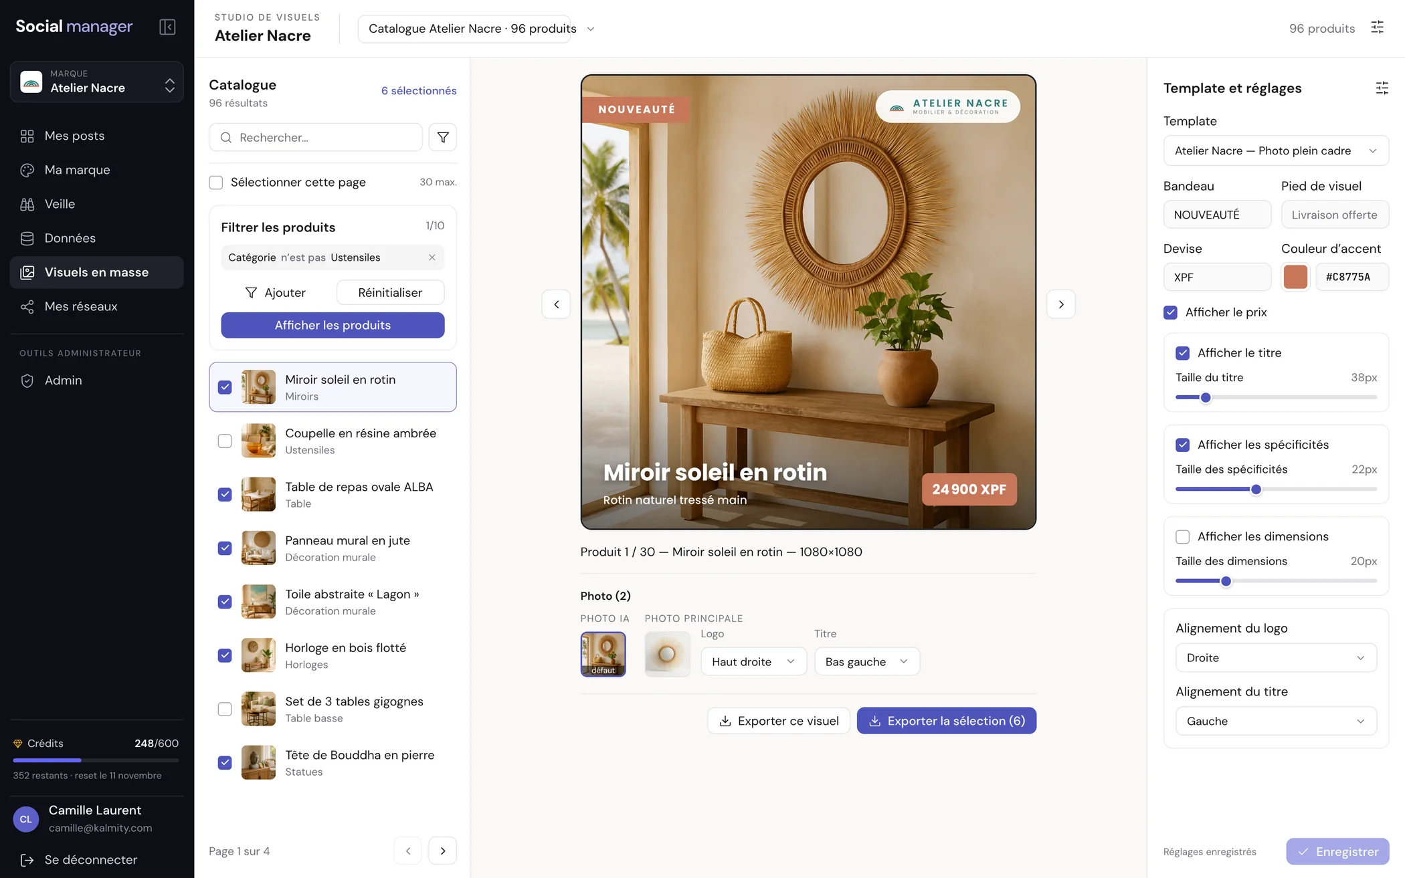
Task: Go to previous catalogue page
Action: [x=408, y=851]
